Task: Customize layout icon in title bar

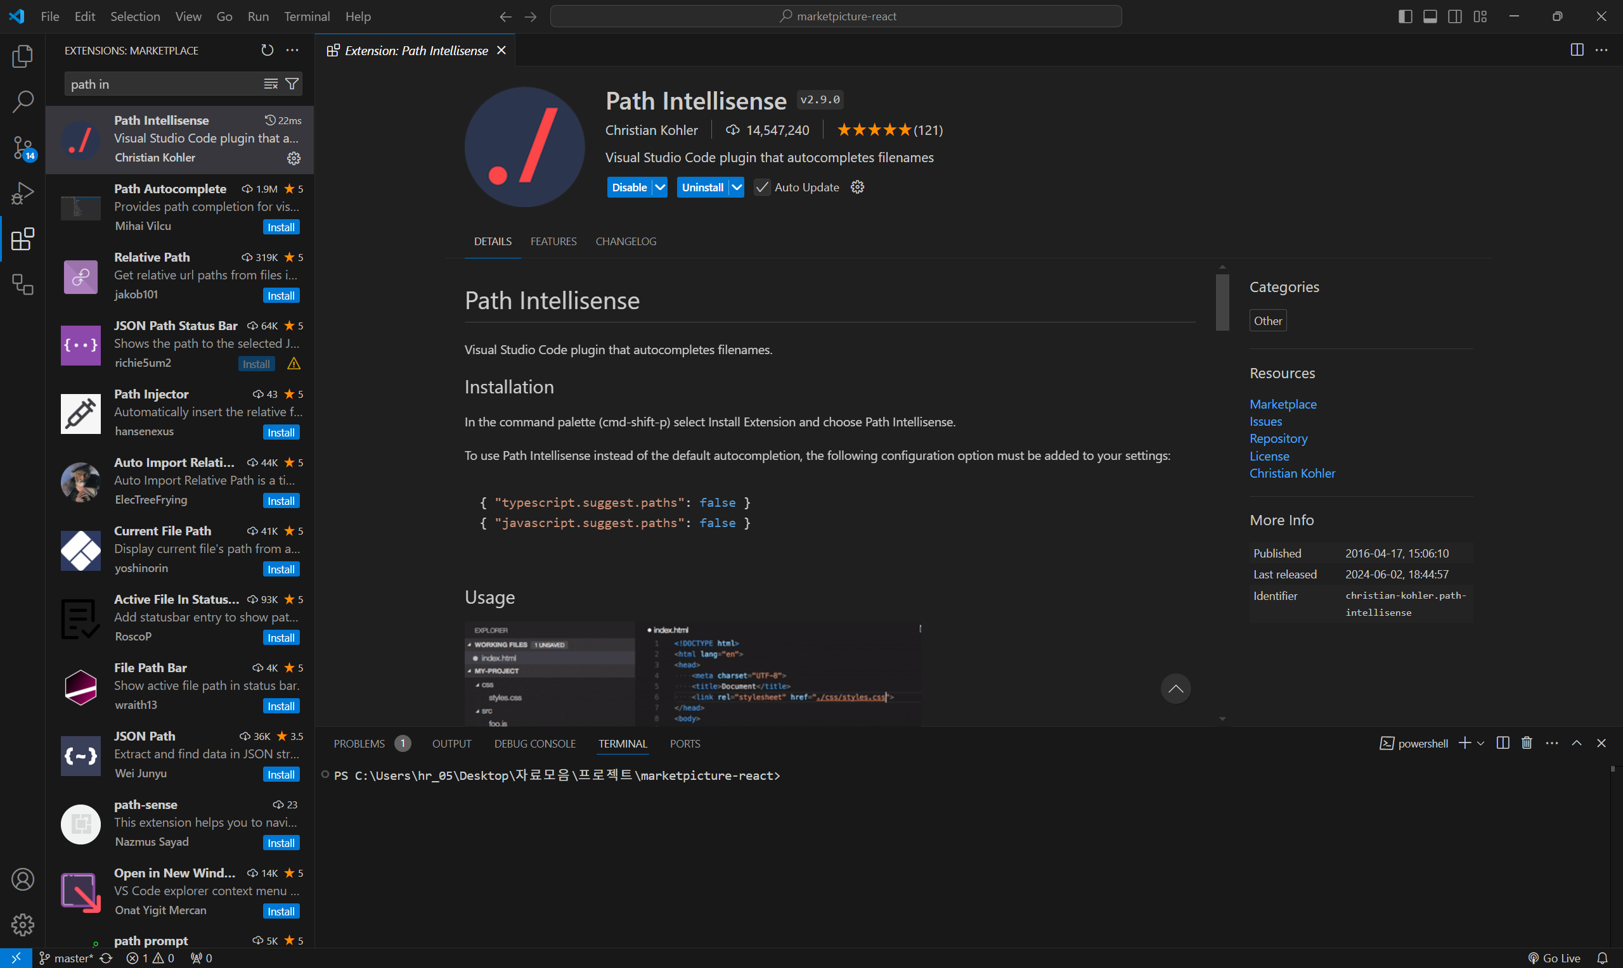Action: click(x=1480, y=16)
